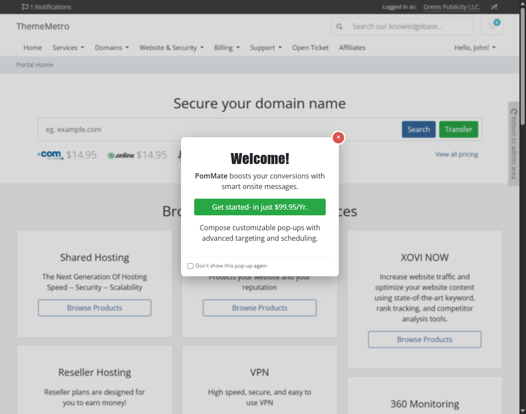This screenshot has width=526, height=414.
Task: Close the Welcome pop-up with red X
Action: (338, 137)
